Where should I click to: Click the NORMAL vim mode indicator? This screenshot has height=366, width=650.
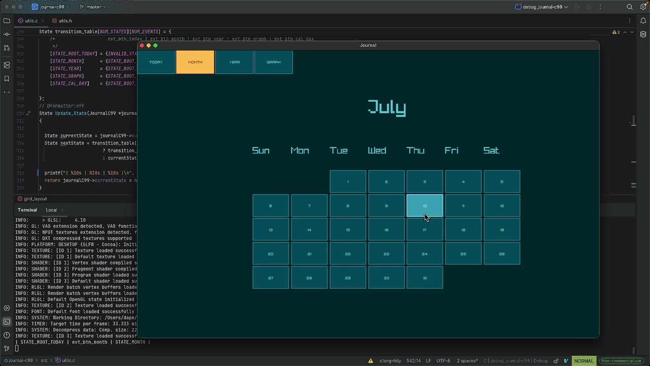coord(583,361)
